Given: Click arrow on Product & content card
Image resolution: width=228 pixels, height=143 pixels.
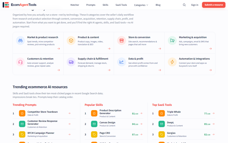Looking at the screenshot, I should (x=109, y=49).
